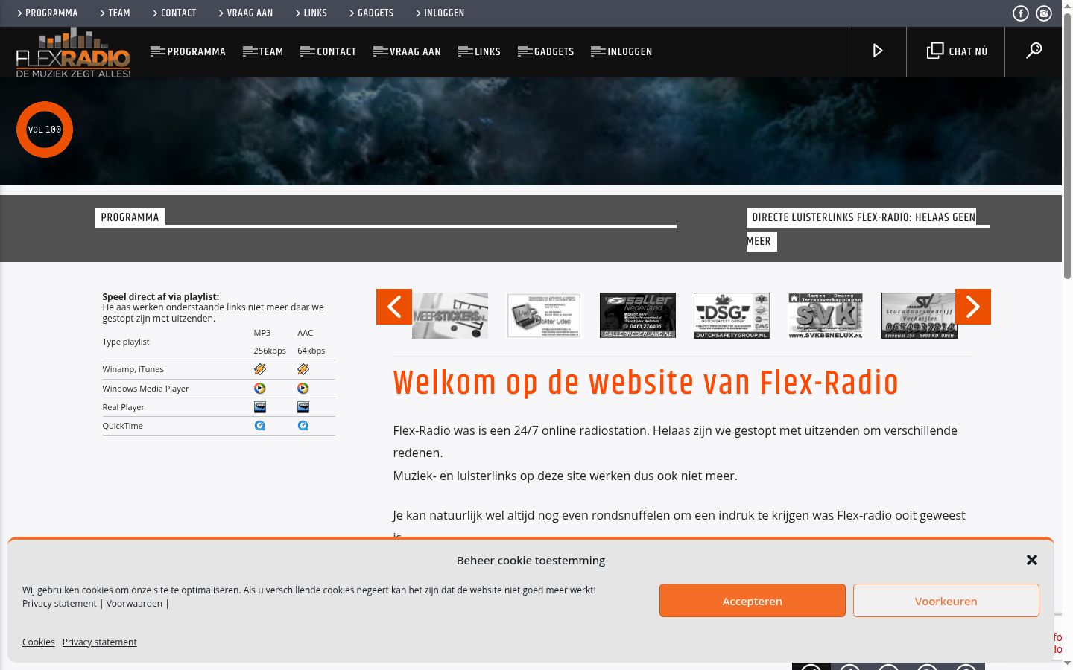Open Real Player MP3 playlist icon

[x=260, y=407]
